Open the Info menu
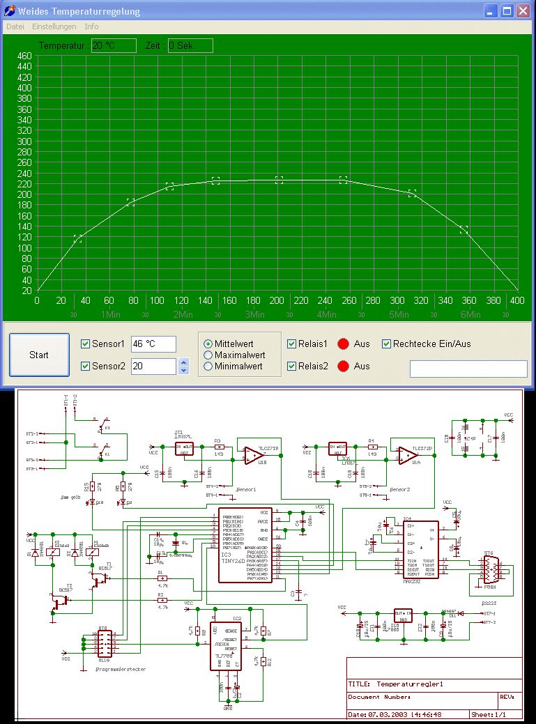 coord(91,26)
